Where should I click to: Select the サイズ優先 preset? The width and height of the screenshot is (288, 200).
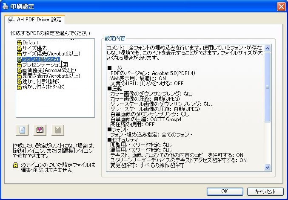[34, 48]
